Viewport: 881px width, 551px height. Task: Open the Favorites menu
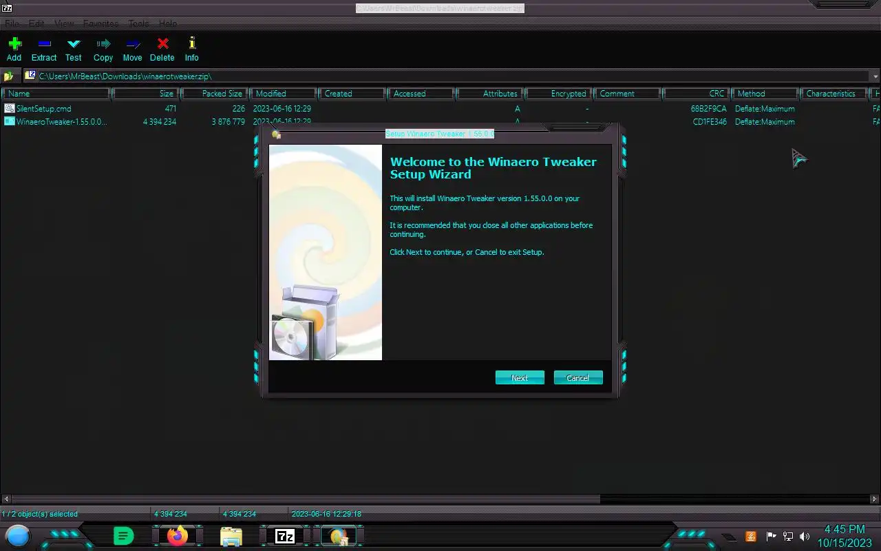coord(100,23)
